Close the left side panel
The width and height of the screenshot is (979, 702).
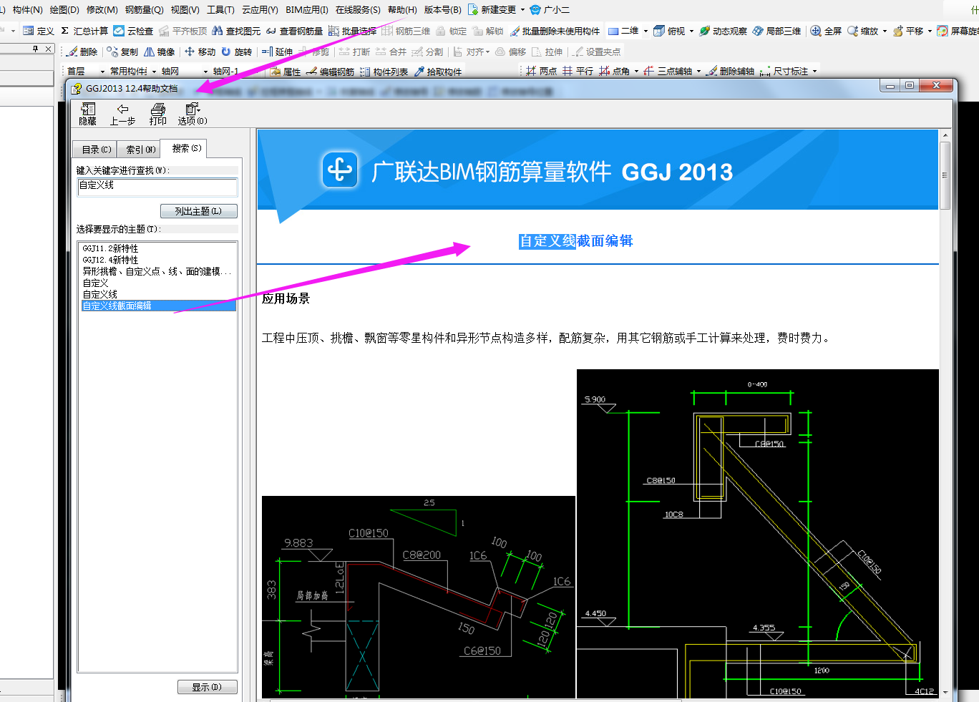click(48, 49)
